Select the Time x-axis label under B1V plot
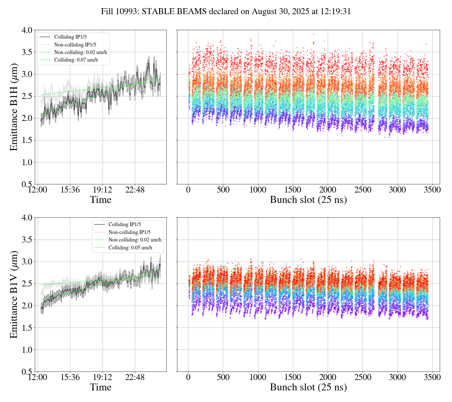Screen dimensions: 452x402 coord(100,387)
